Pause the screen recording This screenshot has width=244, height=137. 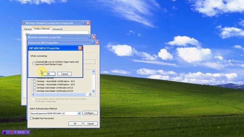click(8, 132)
